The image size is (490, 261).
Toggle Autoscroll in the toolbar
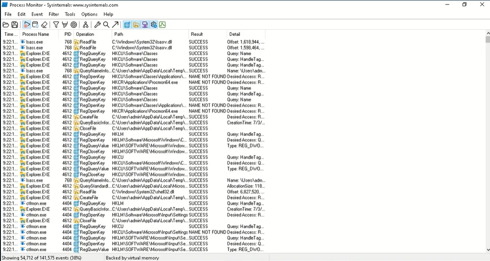pos(35,25)
